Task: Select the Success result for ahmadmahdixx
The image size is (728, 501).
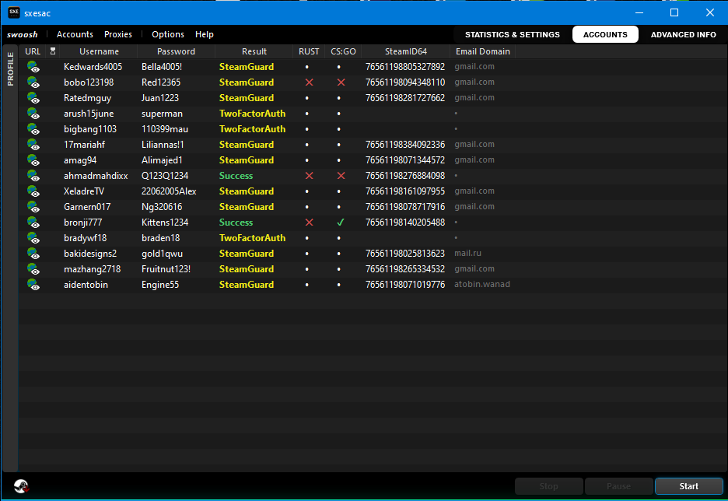Action: click(x=236, y=176)
